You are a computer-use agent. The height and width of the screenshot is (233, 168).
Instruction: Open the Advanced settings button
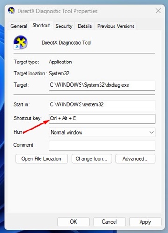coord(135,158)
